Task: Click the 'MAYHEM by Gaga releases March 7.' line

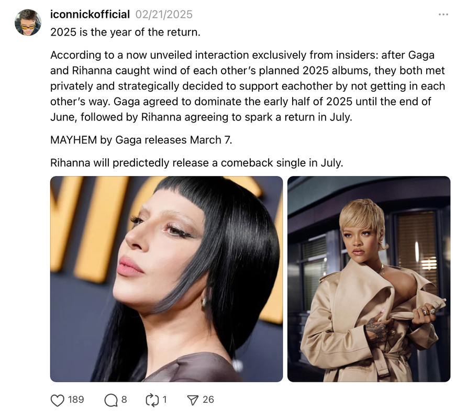Action: (x=141, y=140)
